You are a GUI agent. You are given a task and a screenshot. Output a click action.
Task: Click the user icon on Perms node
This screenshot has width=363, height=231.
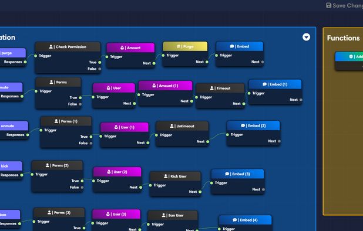click(x=51, y=82)
